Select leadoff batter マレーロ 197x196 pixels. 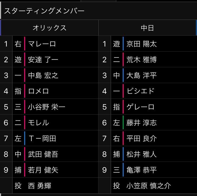42,44
